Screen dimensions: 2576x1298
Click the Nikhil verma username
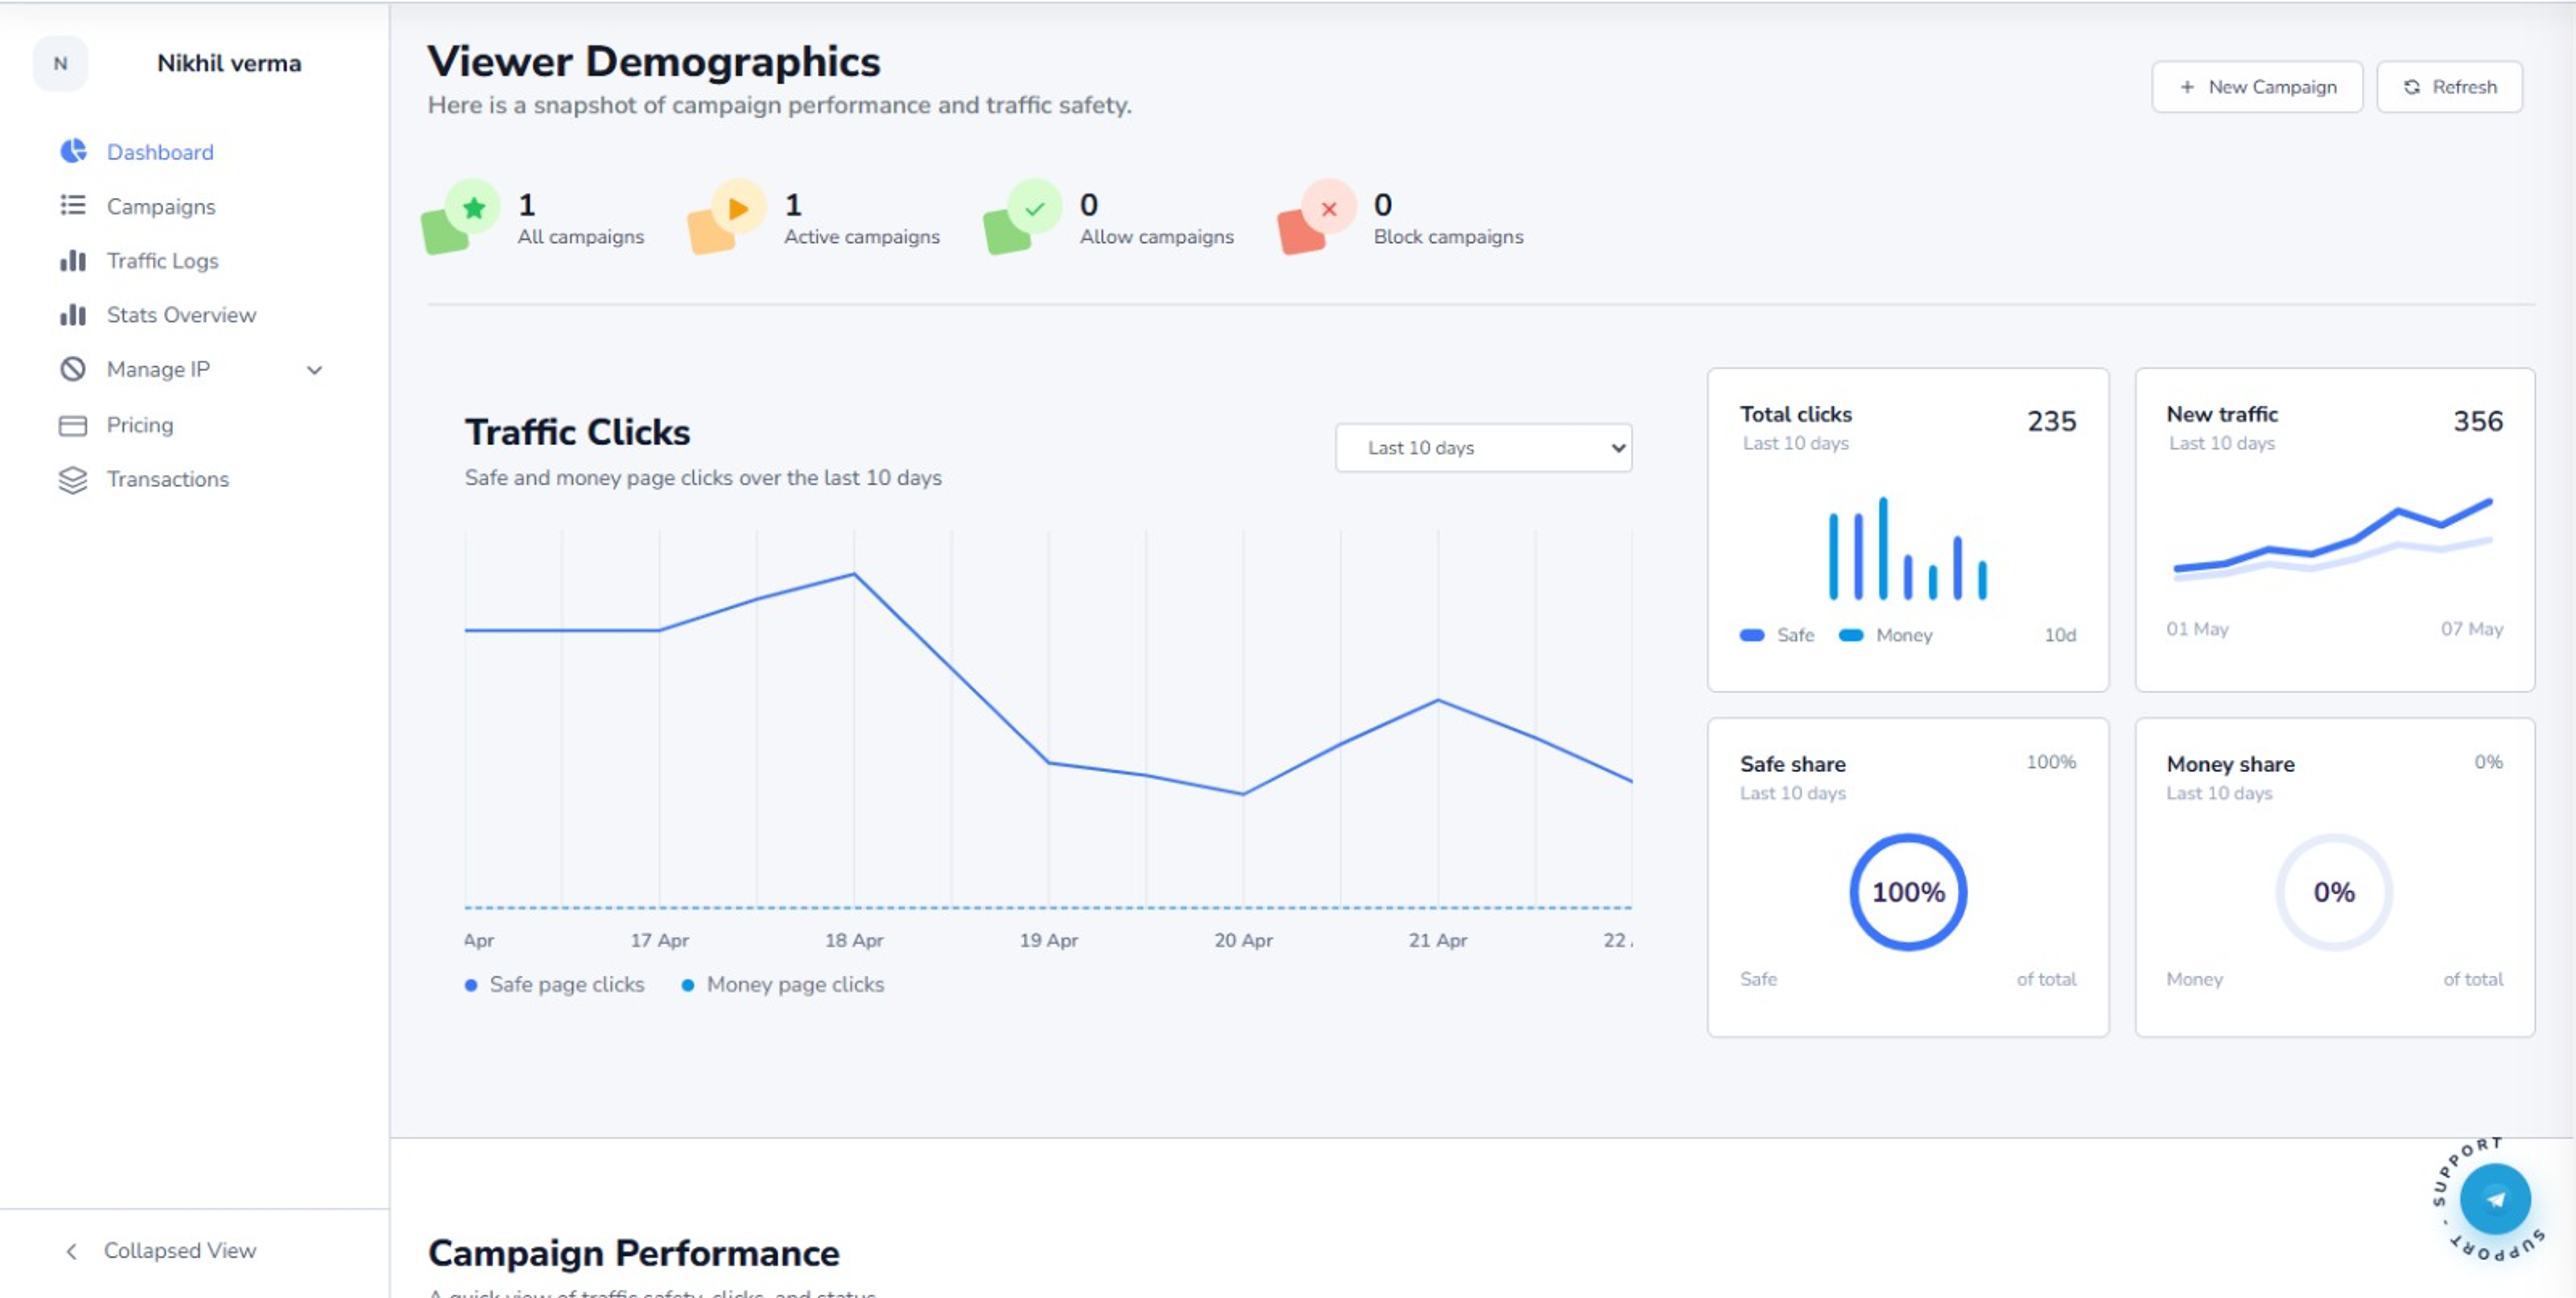pos(229,63)
